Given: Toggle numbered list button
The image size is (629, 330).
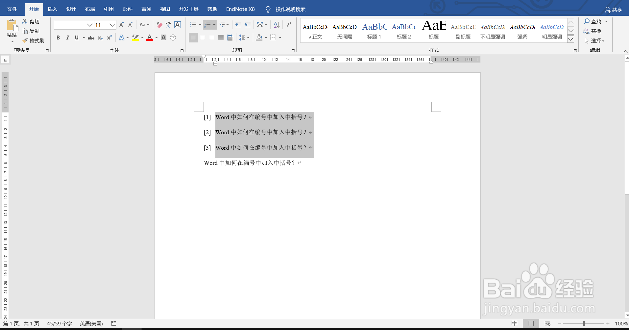Looking at the screenshot, I should click(207, 25).
